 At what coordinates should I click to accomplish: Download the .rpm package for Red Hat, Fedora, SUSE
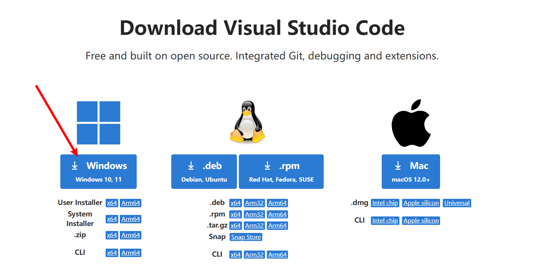point(281,172)
